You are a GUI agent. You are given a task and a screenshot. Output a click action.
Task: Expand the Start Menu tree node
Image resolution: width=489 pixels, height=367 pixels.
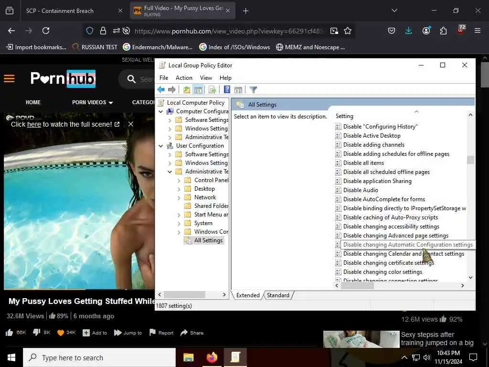[179, 215]
